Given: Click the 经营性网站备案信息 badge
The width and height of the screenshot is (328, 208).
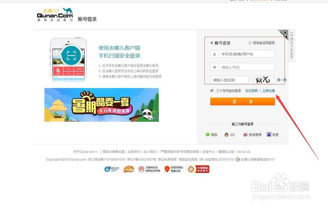Looking at the screenshot, I should pos(173,169).
